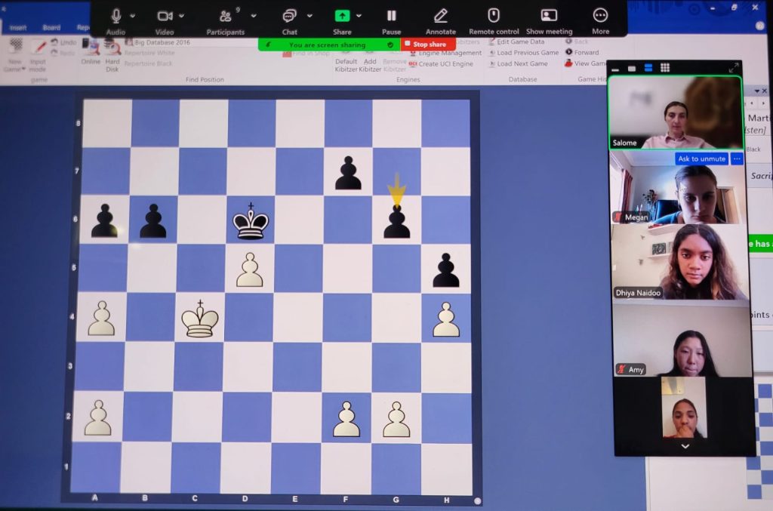Image resolution: width=773 pixels, height=511 pixels.
Task: Click the white king on c4
Action: click(x=199, y=319)
